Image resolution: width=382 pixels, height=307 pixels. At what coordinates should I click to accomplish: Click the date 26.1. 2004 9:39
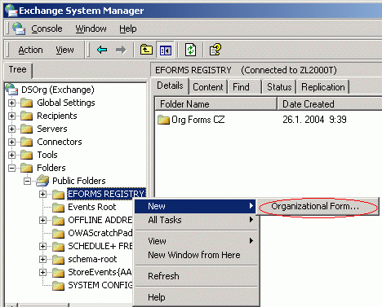click(314, 120)
